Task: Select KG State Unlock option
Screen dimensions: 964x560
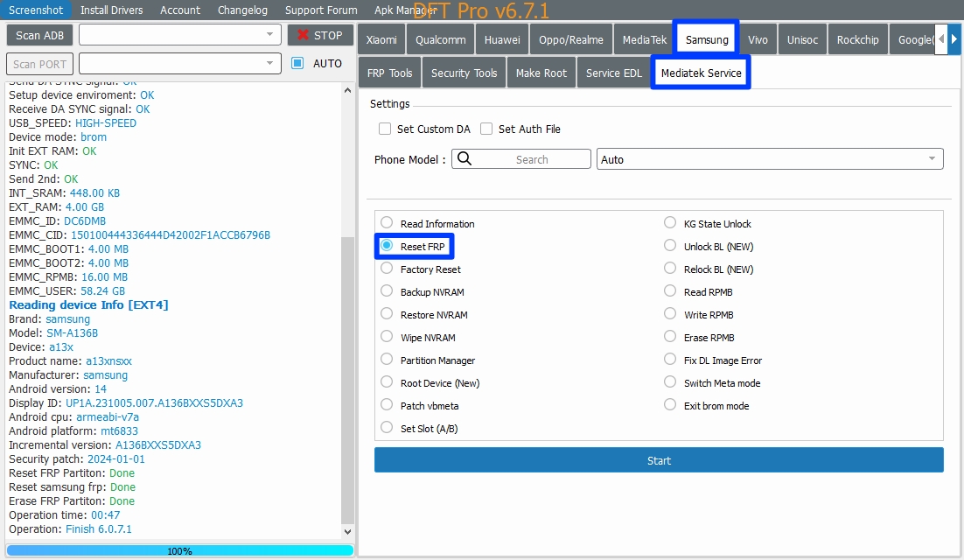Action: click(x=670, y=222)
